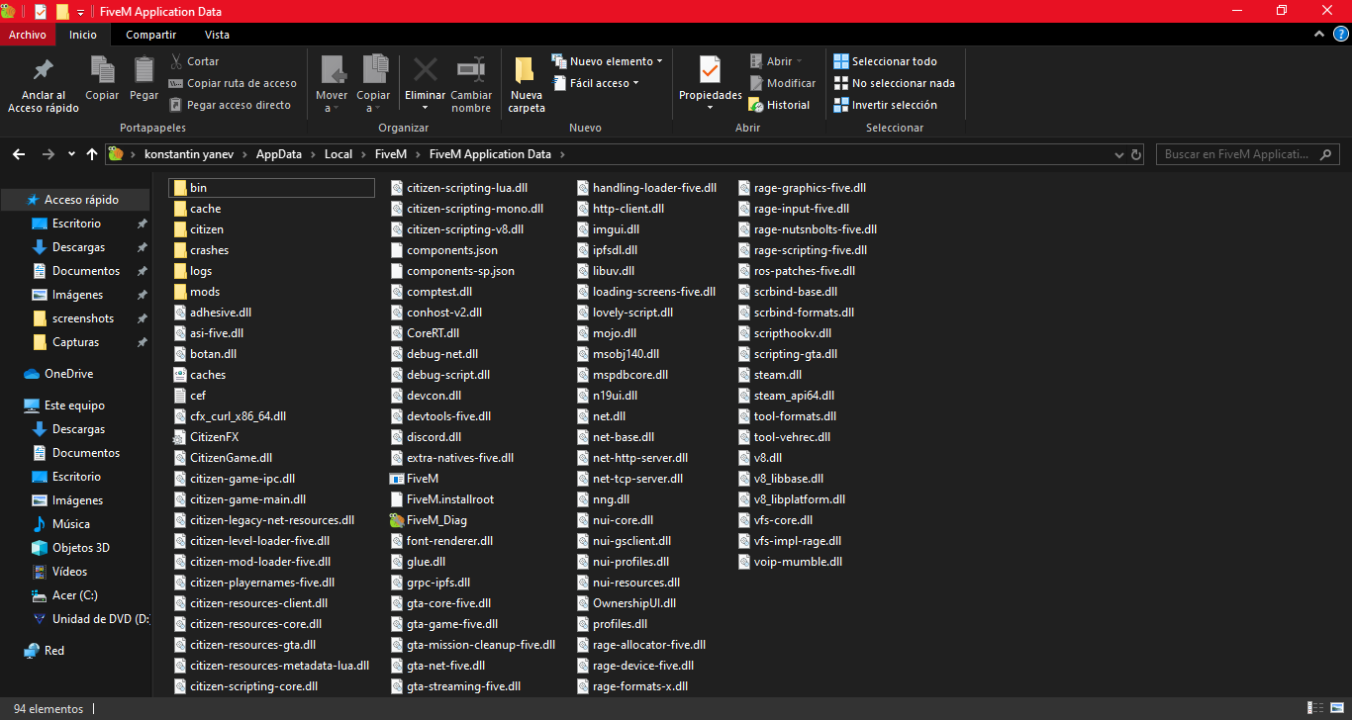Click the Propiedades icon

coord(710,71)
